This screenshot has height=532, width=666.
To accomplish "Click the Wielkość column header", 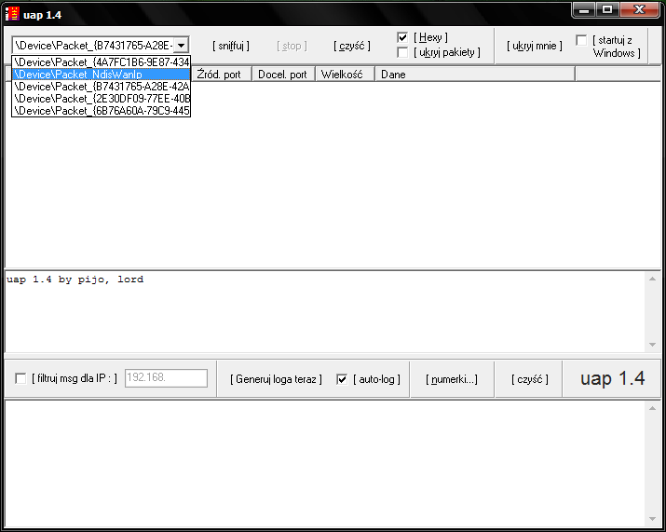I will pyautogui.click(x=345, y=75).
